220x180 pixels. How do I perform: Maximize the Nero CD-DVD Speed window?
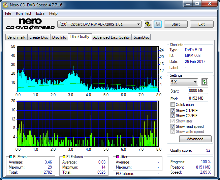pos(197,4)
